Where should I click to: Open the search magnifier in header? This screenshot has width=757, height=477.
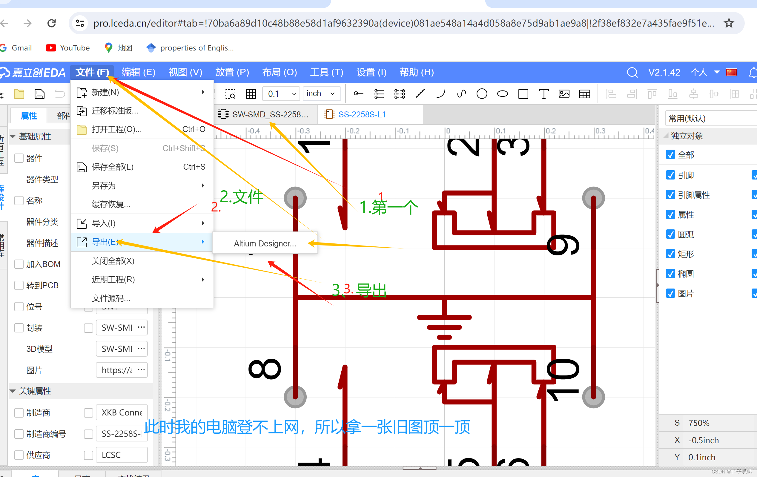tap(632, 73)
